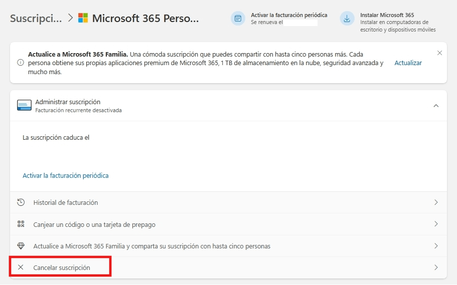
Task: Click the download icon for Instalar Microsoft 365
Action: (x=347, y=19)
